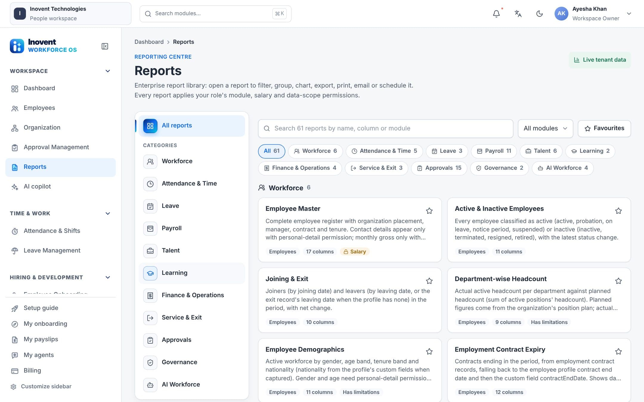Image resolution: width=644 pixels, height=402 pixels.
Task: Collapse the sidebar panel icon
Action: coord(105,46)
